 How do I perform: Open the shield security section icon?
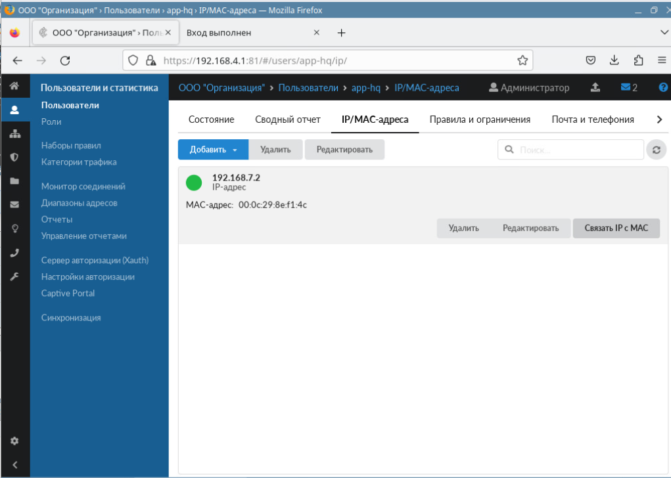[14, 158]
